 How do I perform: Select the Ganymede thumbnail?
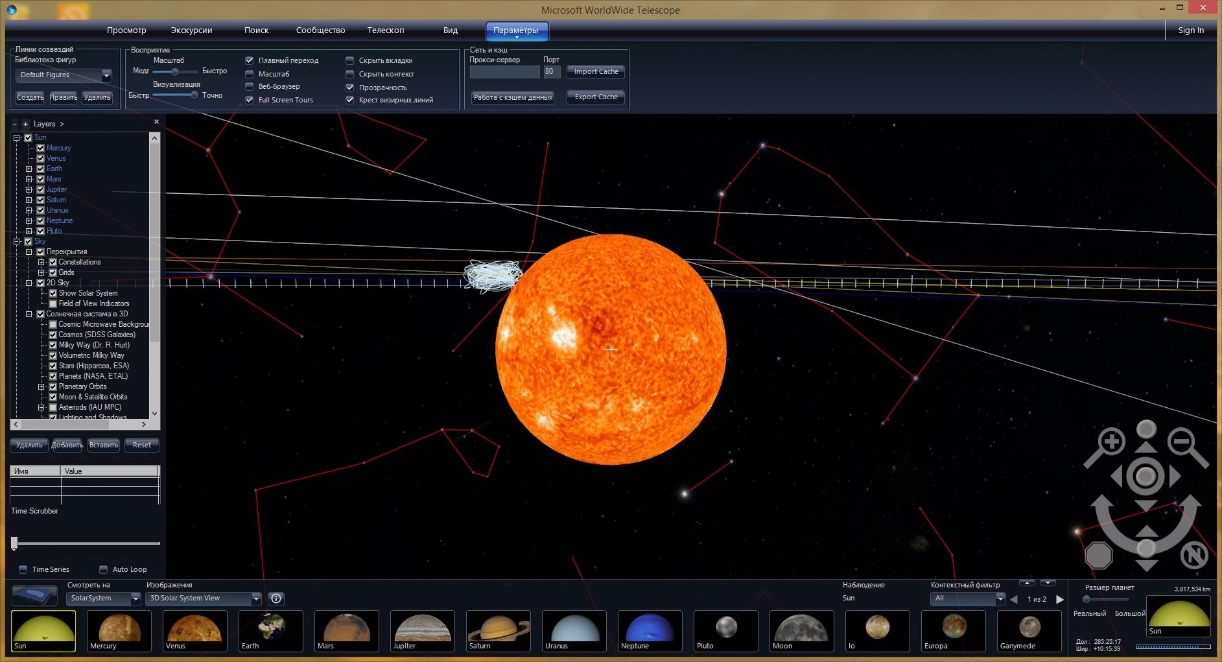(x=1029, y=631)
